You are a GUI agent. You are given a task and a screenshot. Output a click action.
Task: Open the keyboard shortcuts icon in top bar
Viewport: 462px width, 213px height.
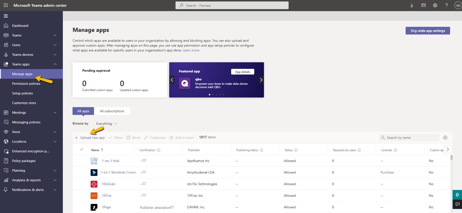423,5
